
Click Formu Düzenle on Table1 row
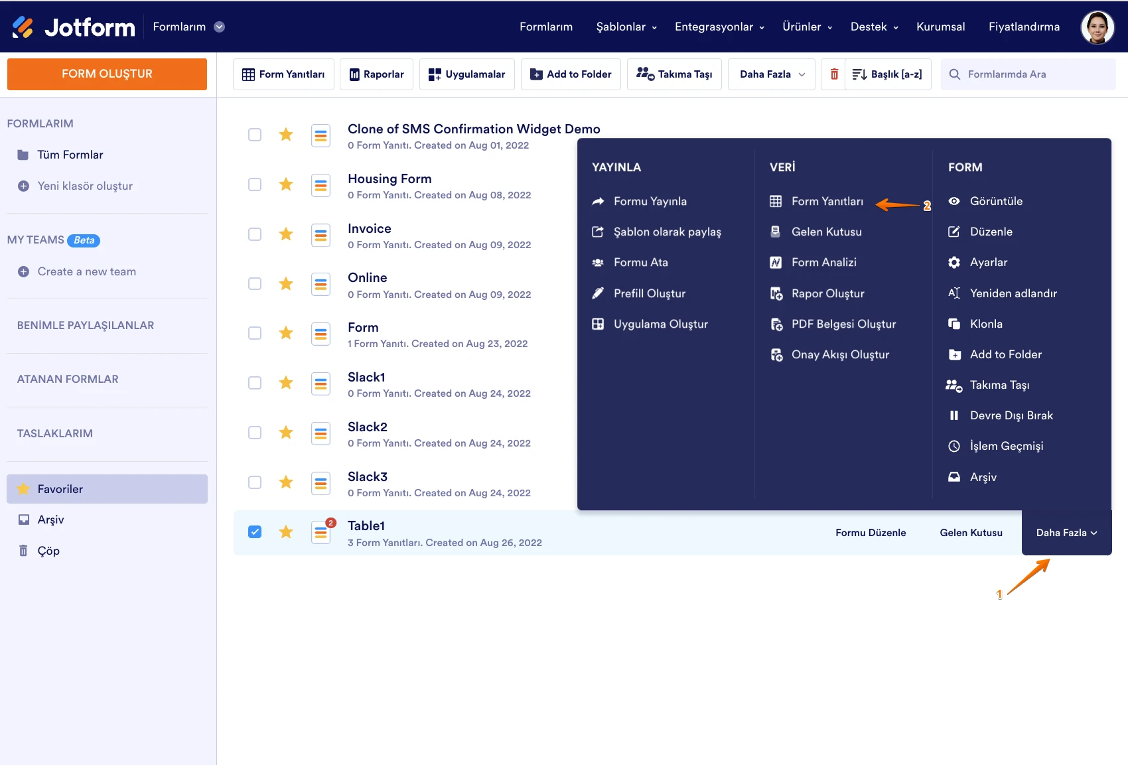pyautogui.click(x=871, y=533)
